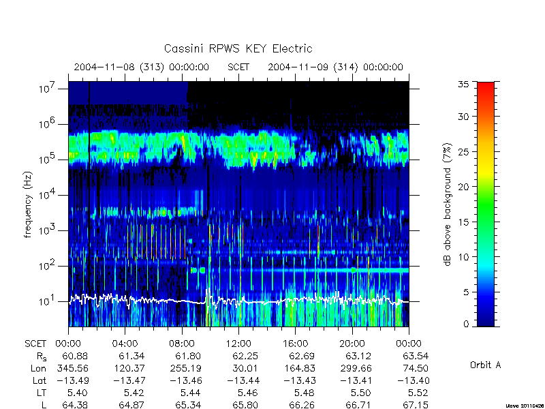Click the Lat value '-13.44'

click(x=243, y=380)
